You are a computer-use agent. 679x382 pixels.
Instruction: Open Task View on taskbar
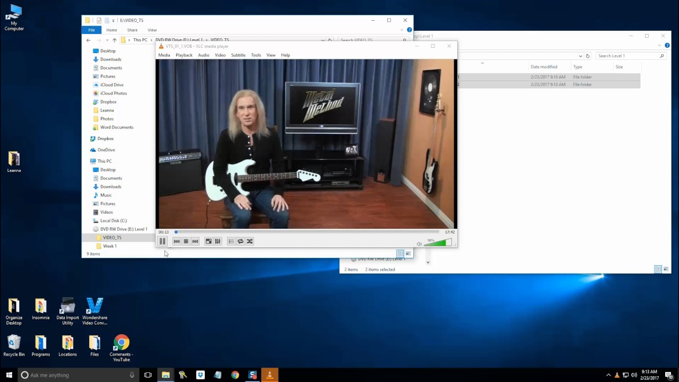[x=148, y=375]
